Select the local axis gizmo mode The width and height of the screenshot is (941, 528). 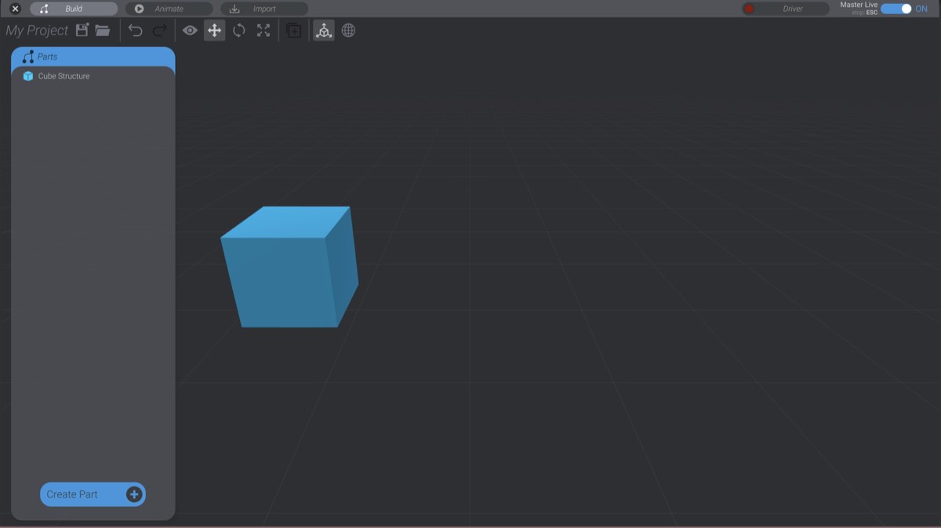[x=323, y=30]
